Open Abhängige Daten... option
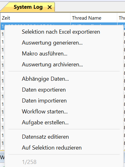The width and height of the screenshot is (125, 167). [x=64, y=79]
